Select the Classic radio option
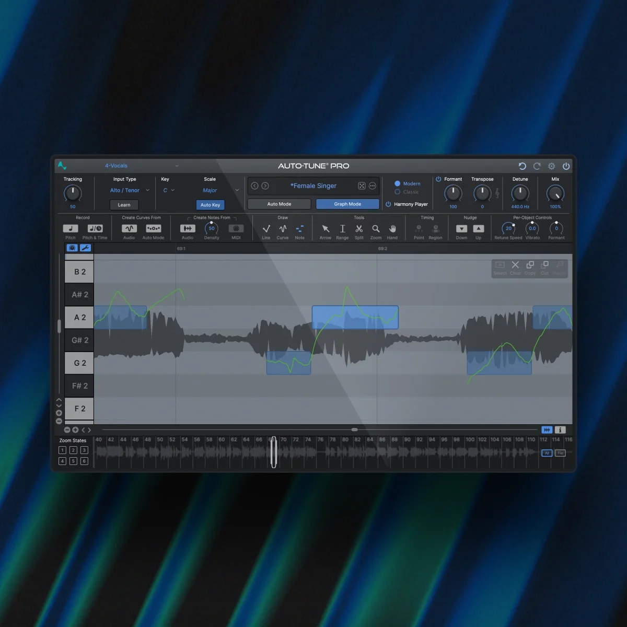 click(x=397, y=192)
